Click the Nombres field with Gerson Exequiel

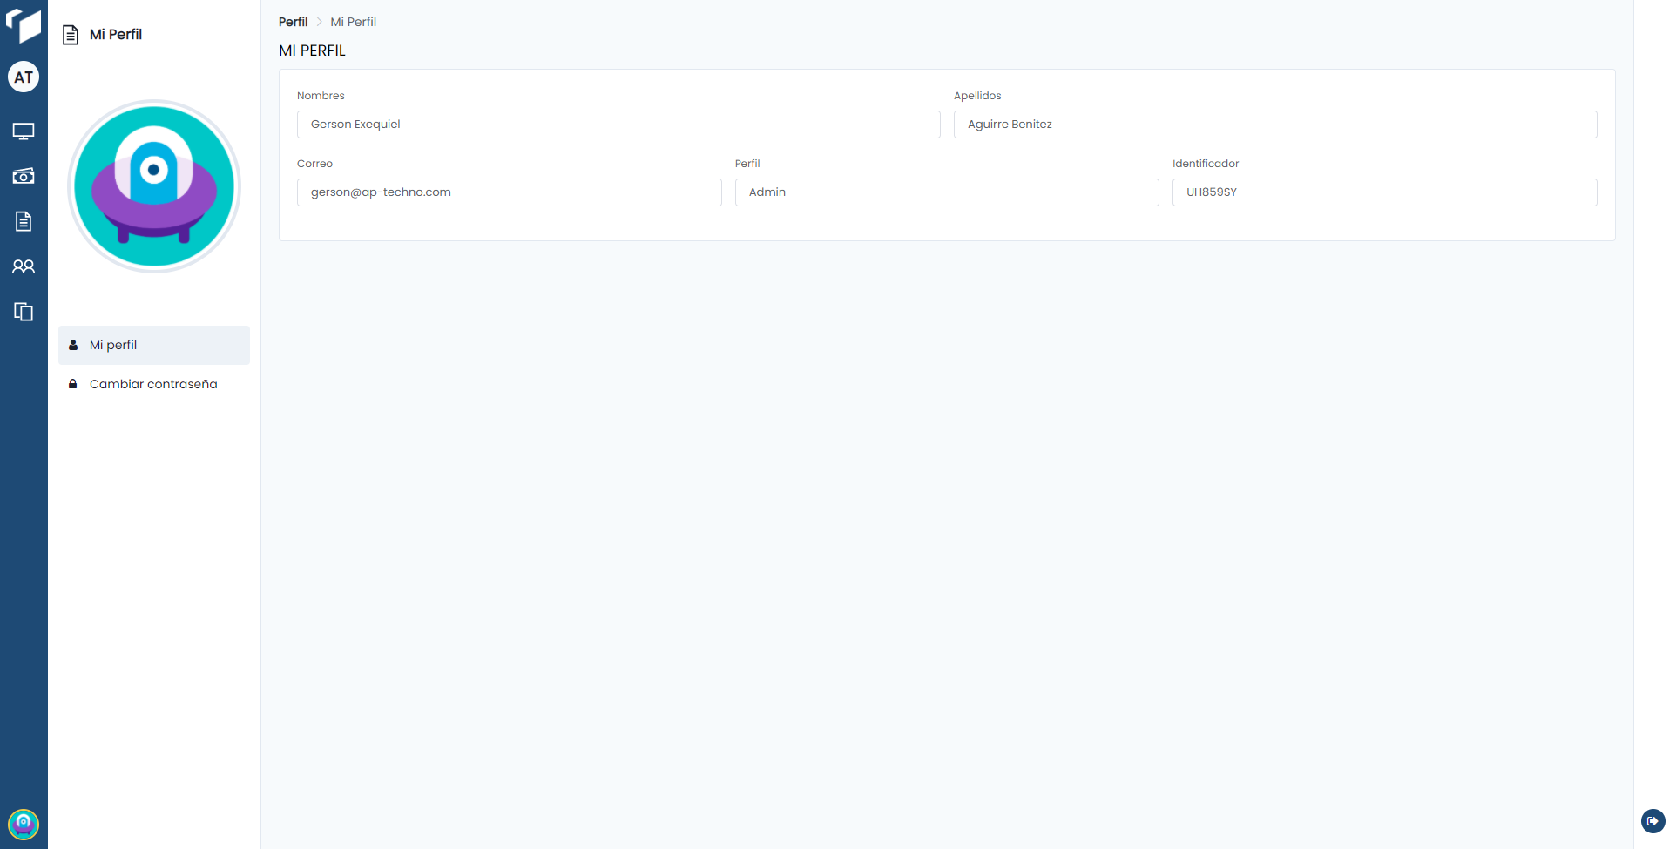click(x=618, y=125)
